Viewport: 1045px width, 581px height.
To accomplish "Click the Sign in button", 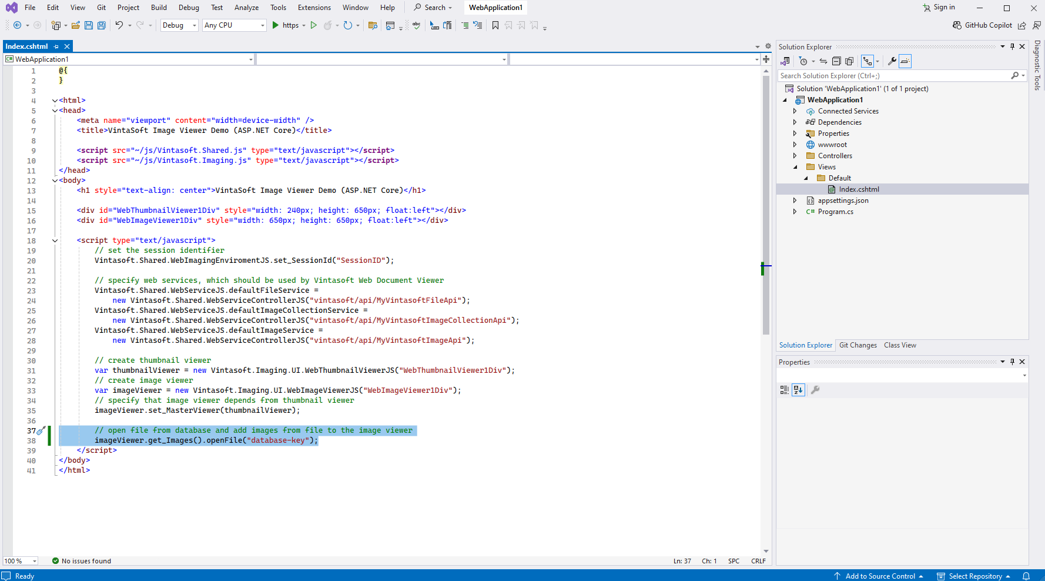I will [939, 8].
